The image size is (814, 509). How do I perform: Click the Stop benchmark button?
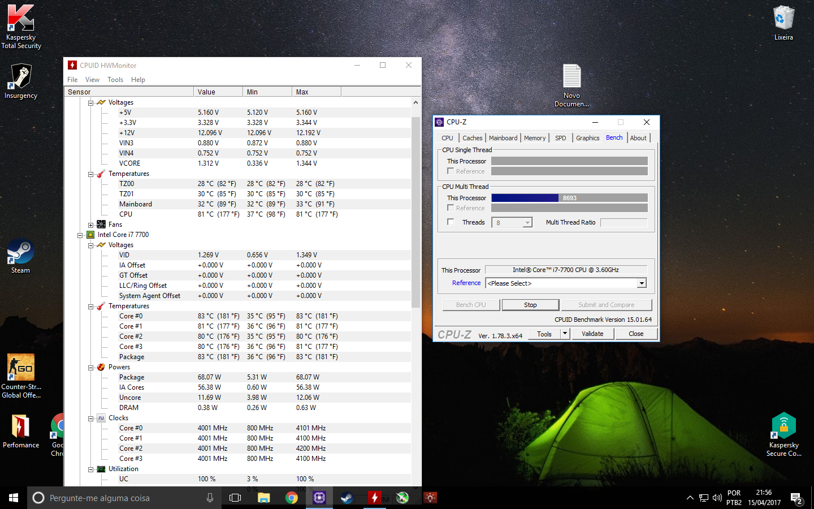tap(530, 305)
